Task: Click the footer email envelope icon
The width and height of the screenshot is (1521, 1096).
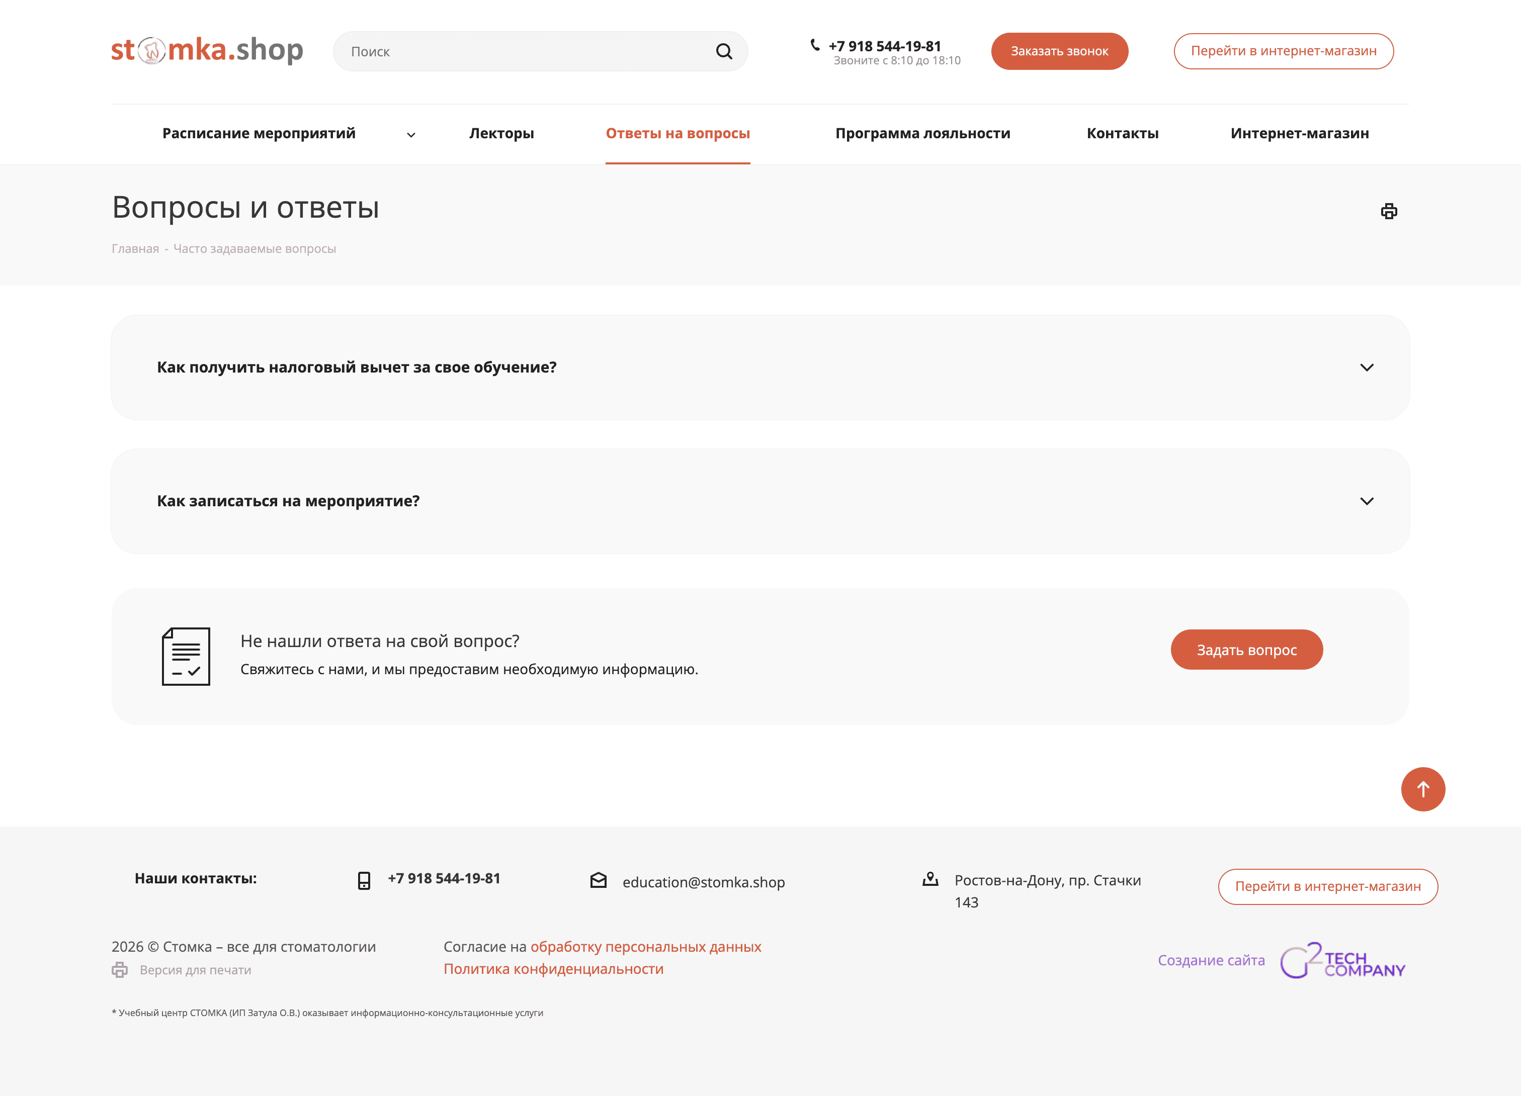Action: tap(598, 880)
